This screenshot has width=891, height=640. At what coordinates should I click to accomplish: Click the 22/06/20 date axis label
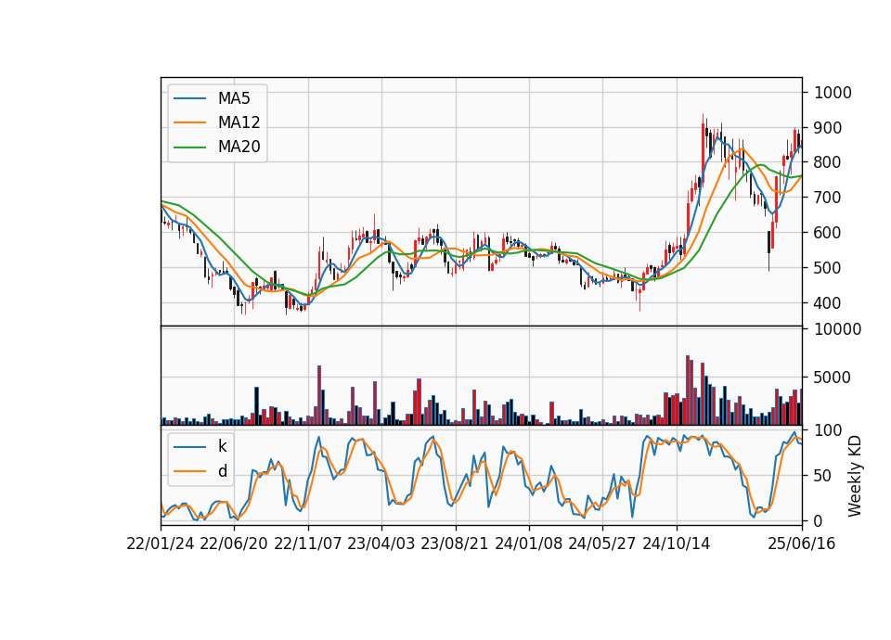click(234, 544)
